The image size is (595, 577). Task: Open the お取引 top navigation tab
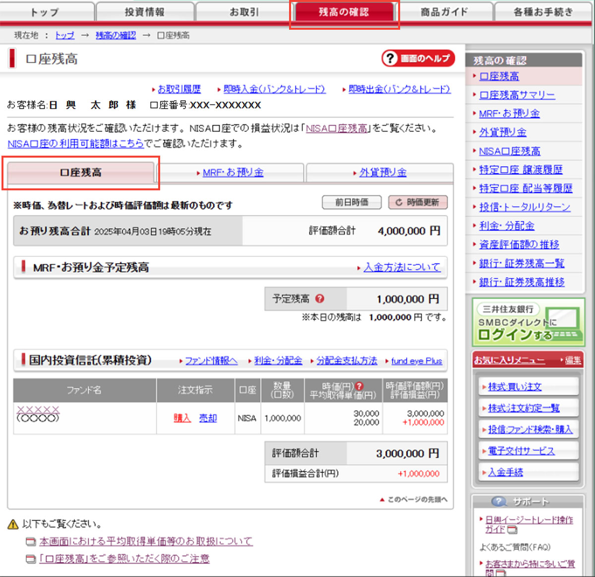click(244, 12)
